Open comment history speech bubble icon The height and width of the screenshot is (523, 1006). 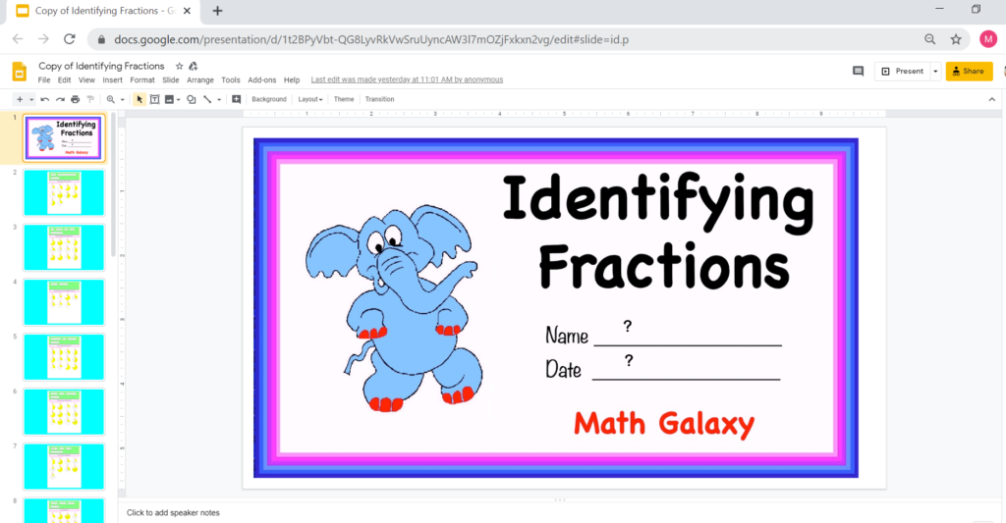point(858,72)
